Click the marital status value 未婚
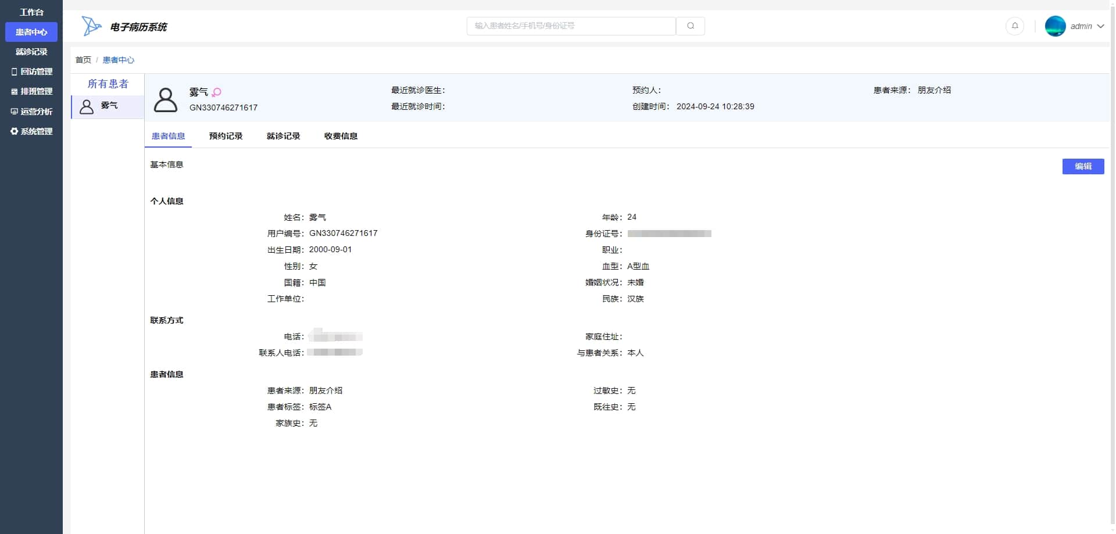Image resolution: width=1116 pixels, height=534 pixels. coord(635,282)
